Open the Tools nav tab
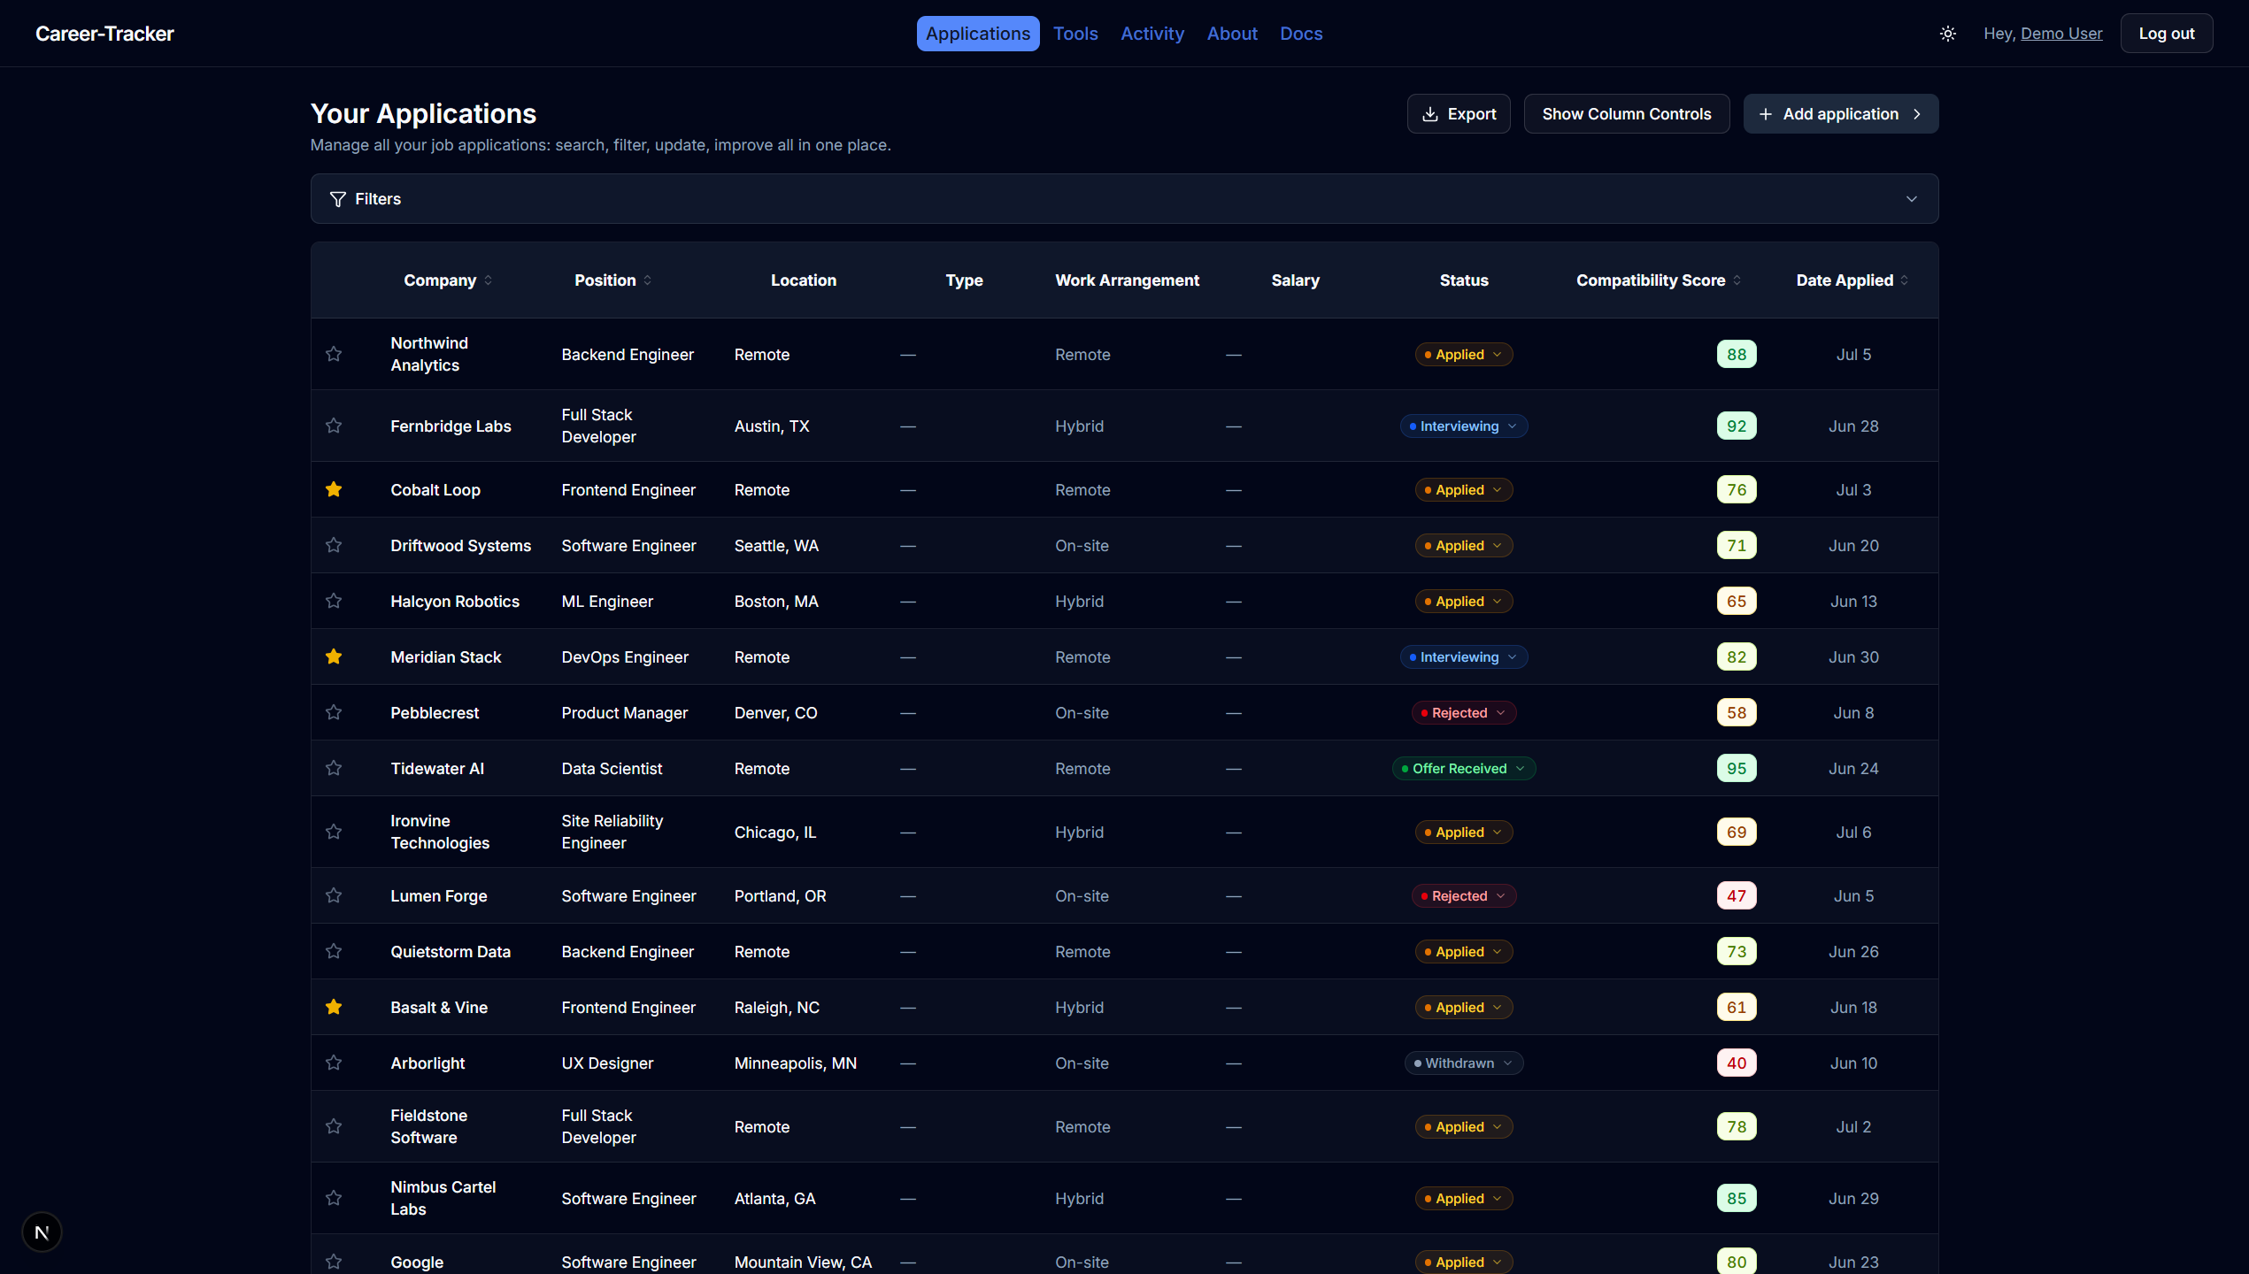Viewport: 2249px width, 1274px height. [x=1074, y=34]
